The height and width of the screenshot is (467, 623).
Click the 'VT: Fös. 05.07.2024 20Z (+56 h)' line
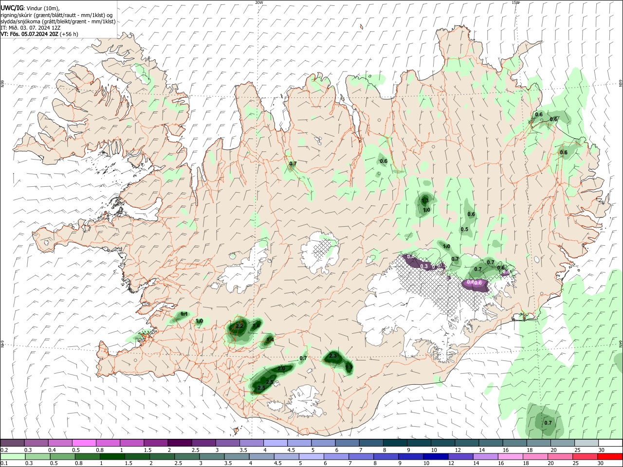(39, 34)
